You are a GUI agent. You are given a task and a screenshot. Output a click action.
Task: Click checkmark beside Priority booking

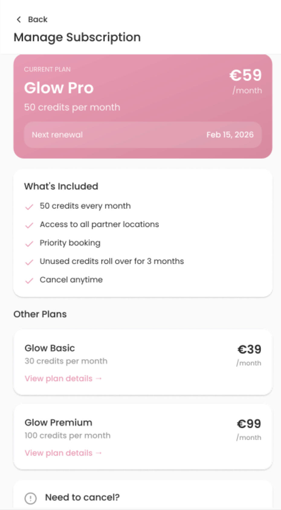[29, 244]
